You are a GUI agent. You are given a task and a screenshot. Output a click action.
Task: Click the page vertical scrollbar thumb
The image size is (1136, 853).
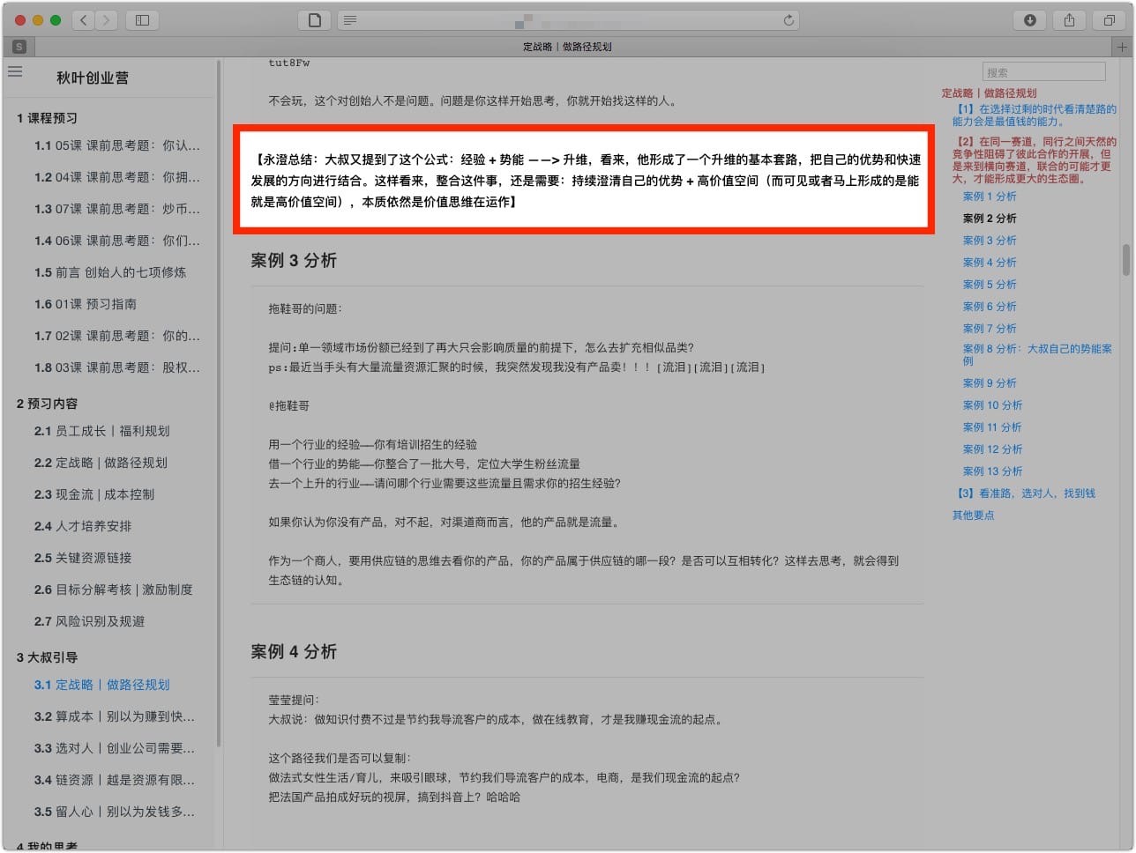pyautogui.click(x=1125, y=260)
